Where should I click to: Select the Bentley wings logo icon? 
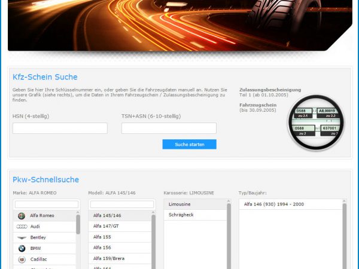pyautogui.click(x=22, y=238)
